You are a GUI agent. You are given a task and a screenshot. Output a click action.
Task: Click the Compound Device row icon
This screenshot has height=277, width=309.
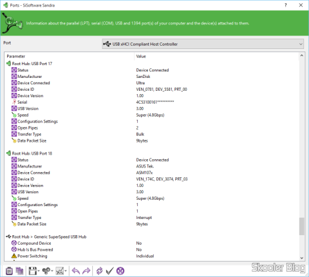14,243
